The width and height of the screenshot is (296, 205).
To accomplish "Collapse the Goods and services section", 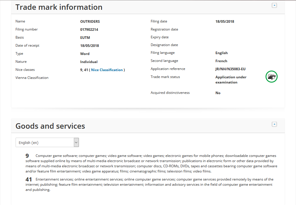I will pos(274,124).
